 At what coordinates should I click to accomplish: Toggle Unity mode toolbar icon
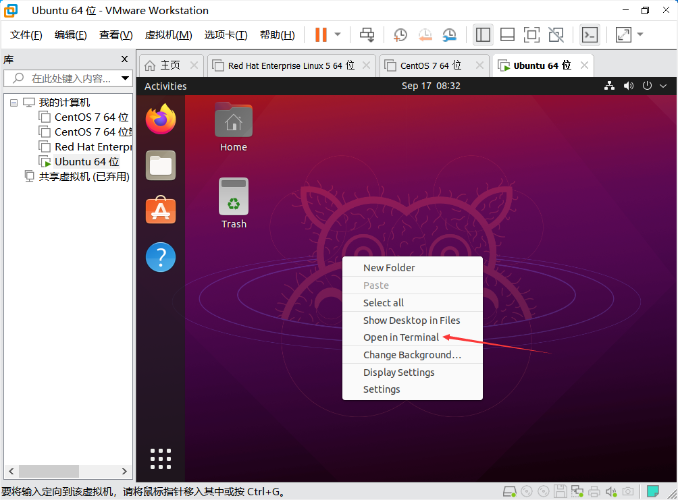(x=556, y=34)
